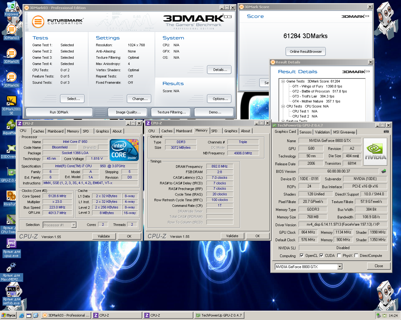Enable the PhysX checkbox in GPU-Z
The width and height of the screenshot is (401, 320).
[339, 256]
